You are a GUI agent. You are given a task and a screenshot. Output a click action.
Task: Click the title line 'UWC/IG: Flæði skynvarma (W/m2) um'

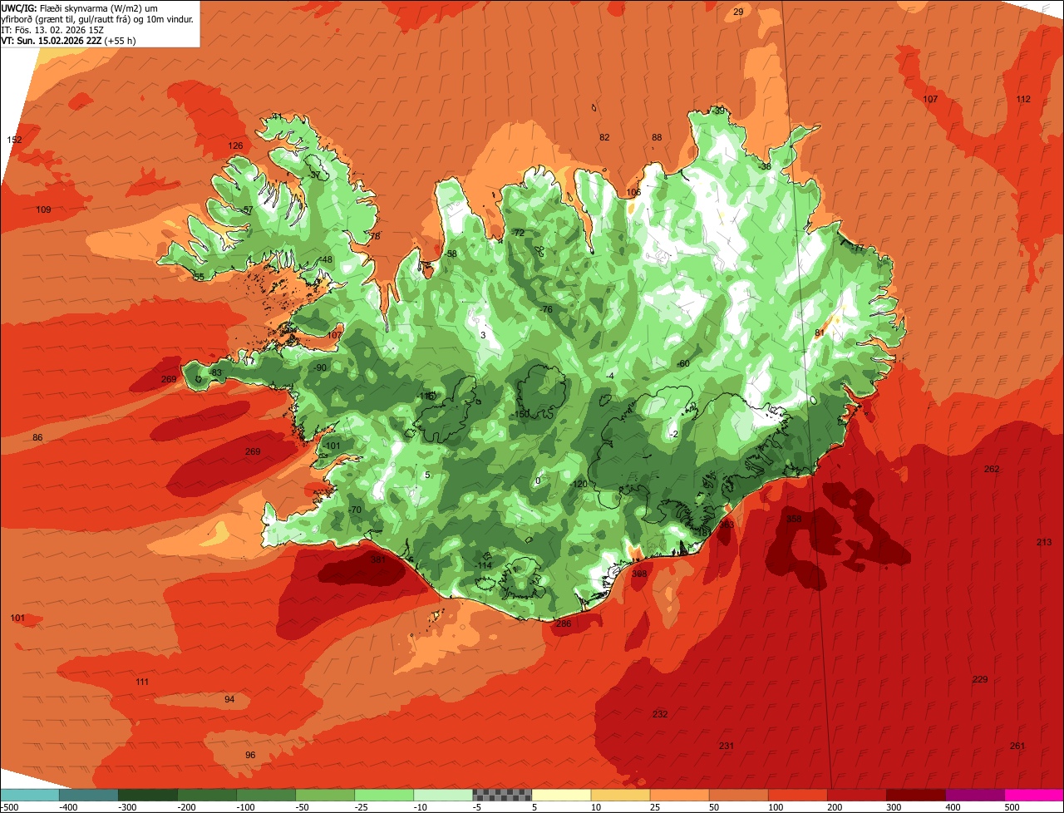(x=80, y=7)
